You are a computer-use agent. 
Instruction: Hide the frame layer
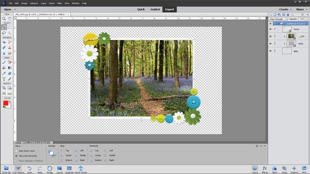(x=271, y=29)
